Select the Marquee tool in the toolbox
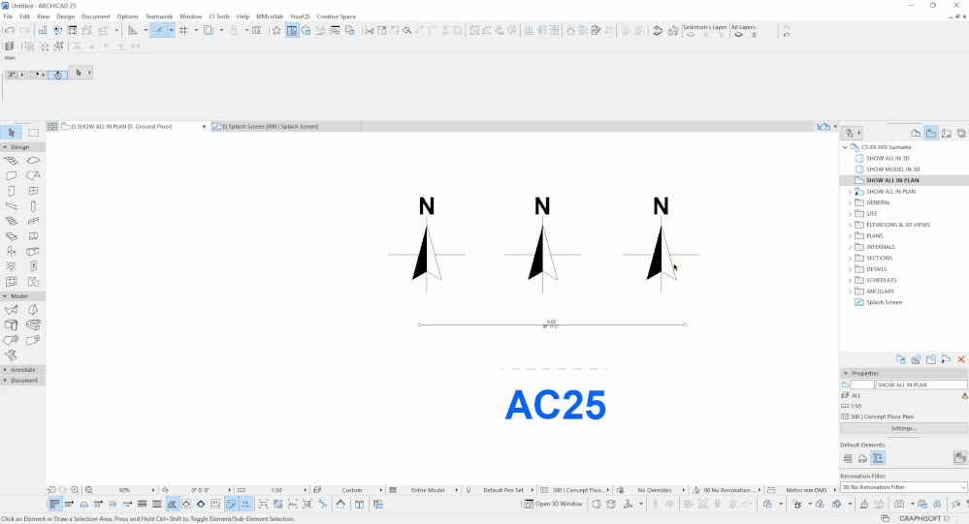This screenshot has height=524, width=969. point(33,132)
